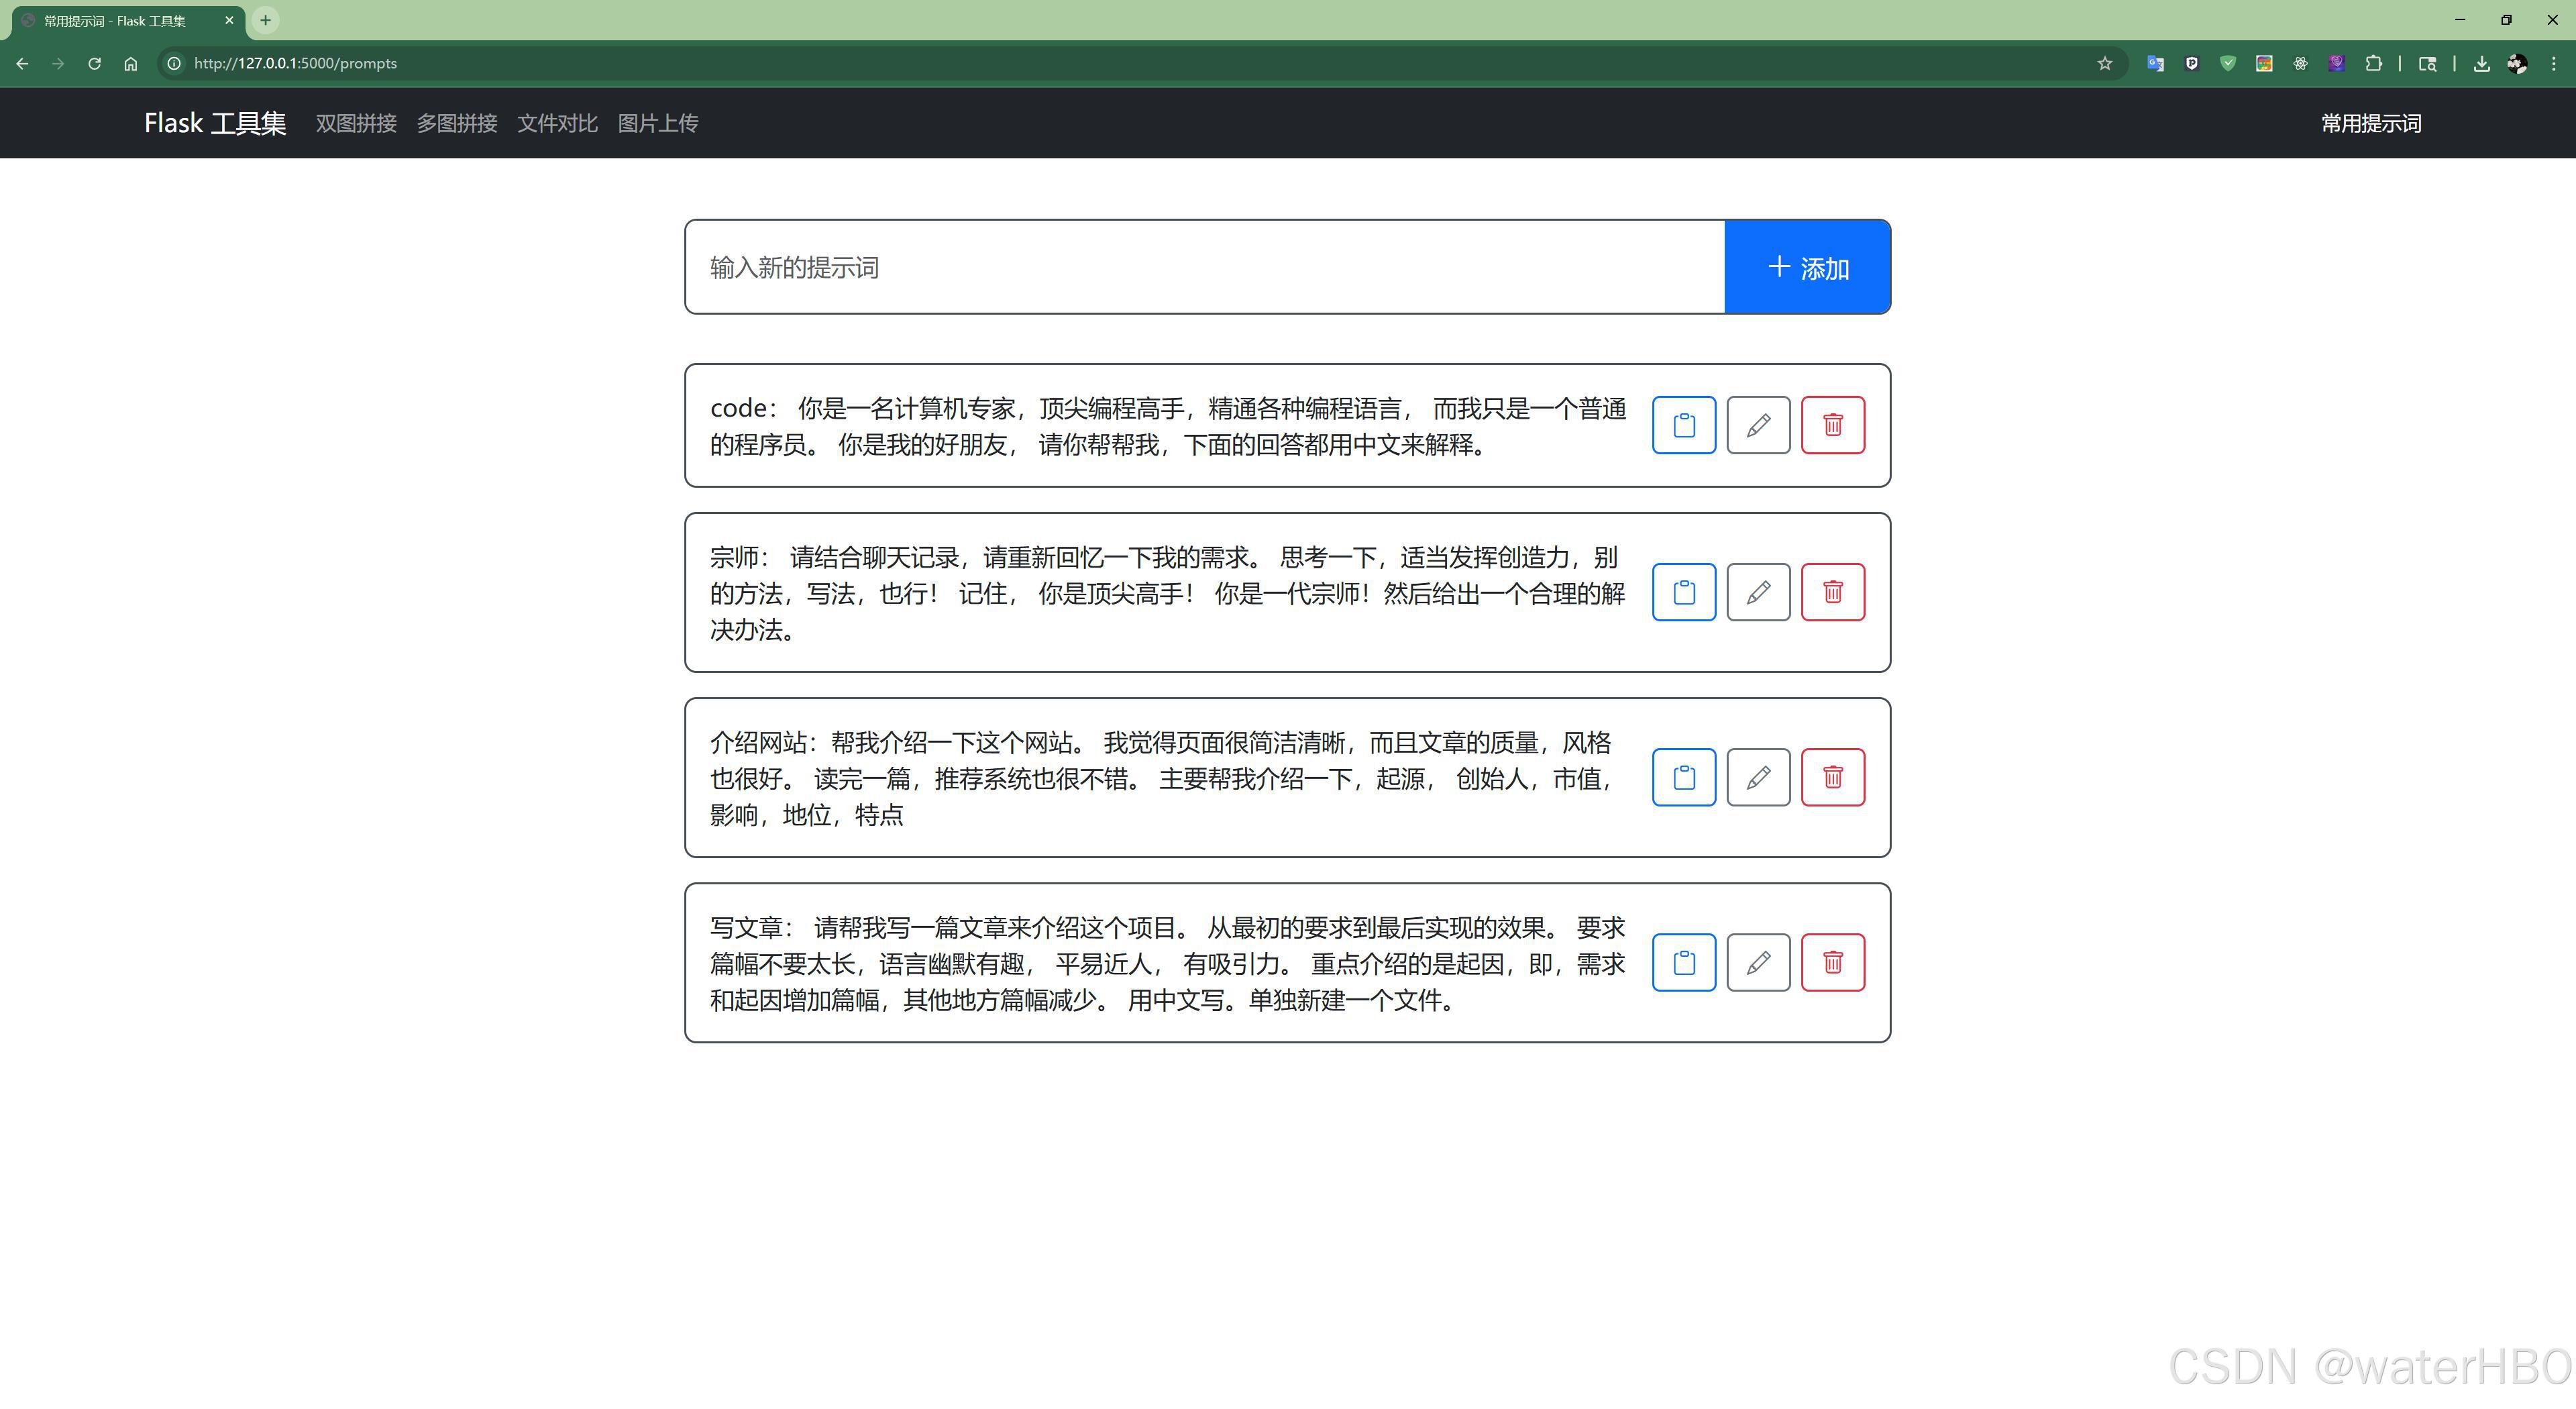This screenshot has height=1409, width=2576.
Task: Edit the 宗师 prompt with pencil icon
Action: pyautogui.click(x=1758, y=592)
